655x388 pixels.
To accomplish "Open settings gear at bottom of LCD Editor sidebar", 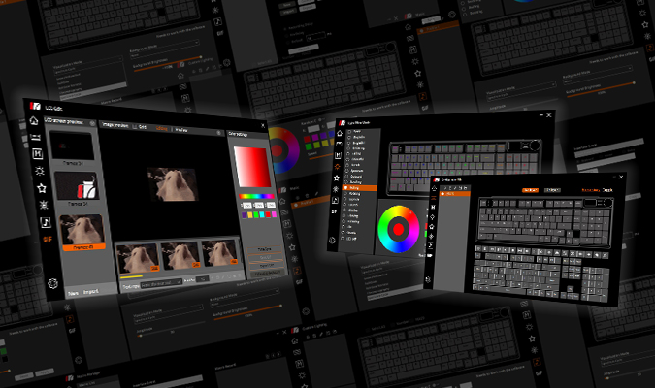I will (x=52, y=283).
